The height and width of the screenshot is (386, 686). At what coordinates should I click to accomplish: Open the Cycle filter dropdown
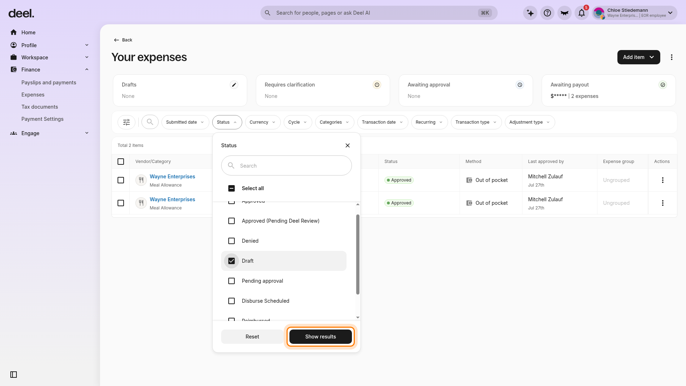point(298,122)
